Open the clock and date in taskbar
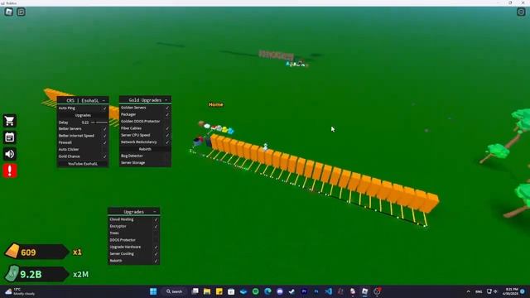Viewport: 530px width, 298px height. 511,291
